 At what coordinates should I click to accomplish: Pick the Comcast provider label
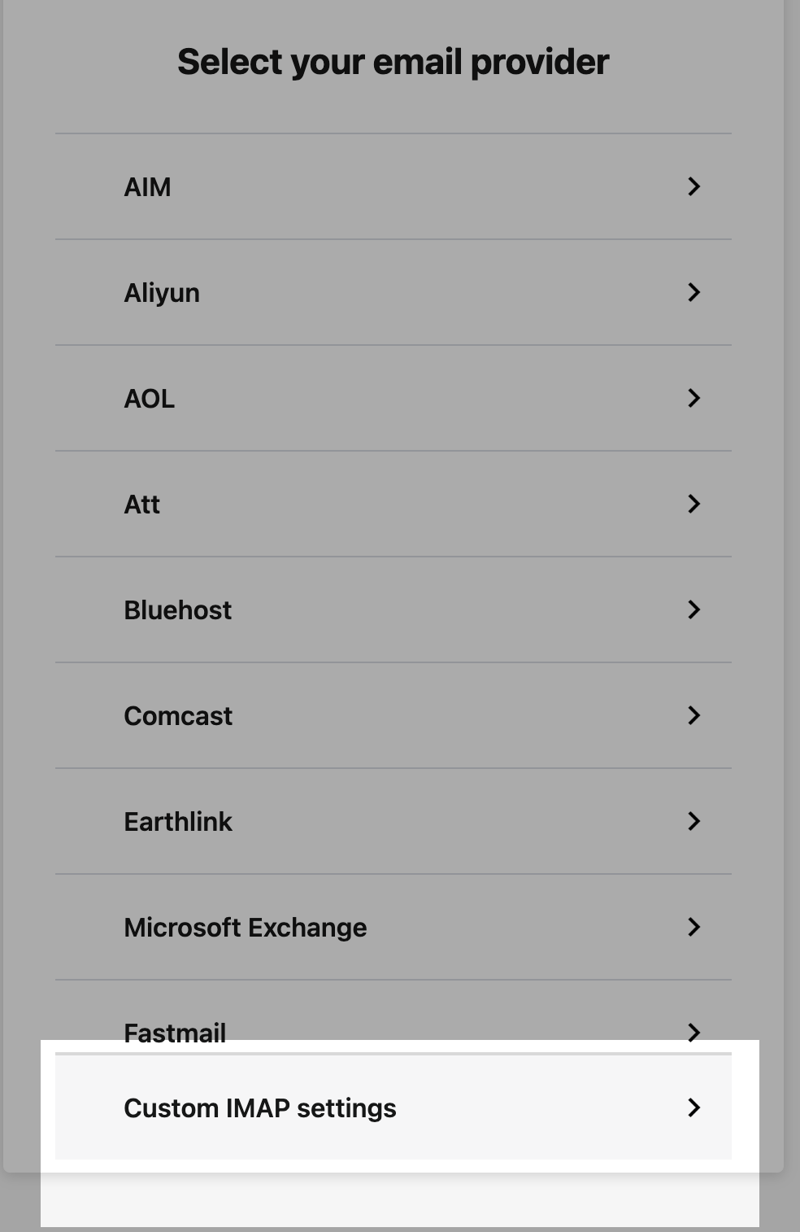[177, 716]
